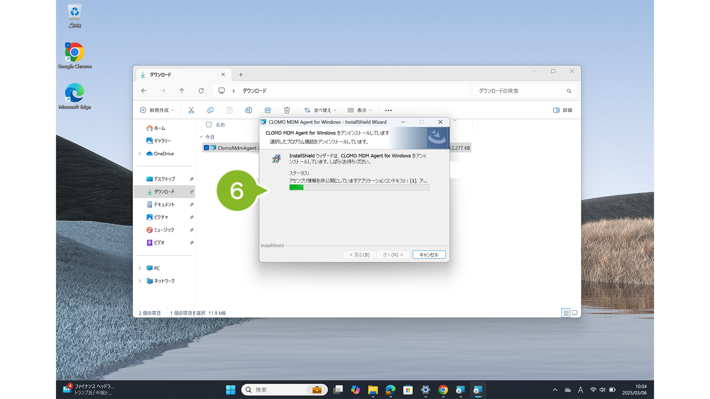Uncheck the ClomoMdmAgent file checkbox

206,148
